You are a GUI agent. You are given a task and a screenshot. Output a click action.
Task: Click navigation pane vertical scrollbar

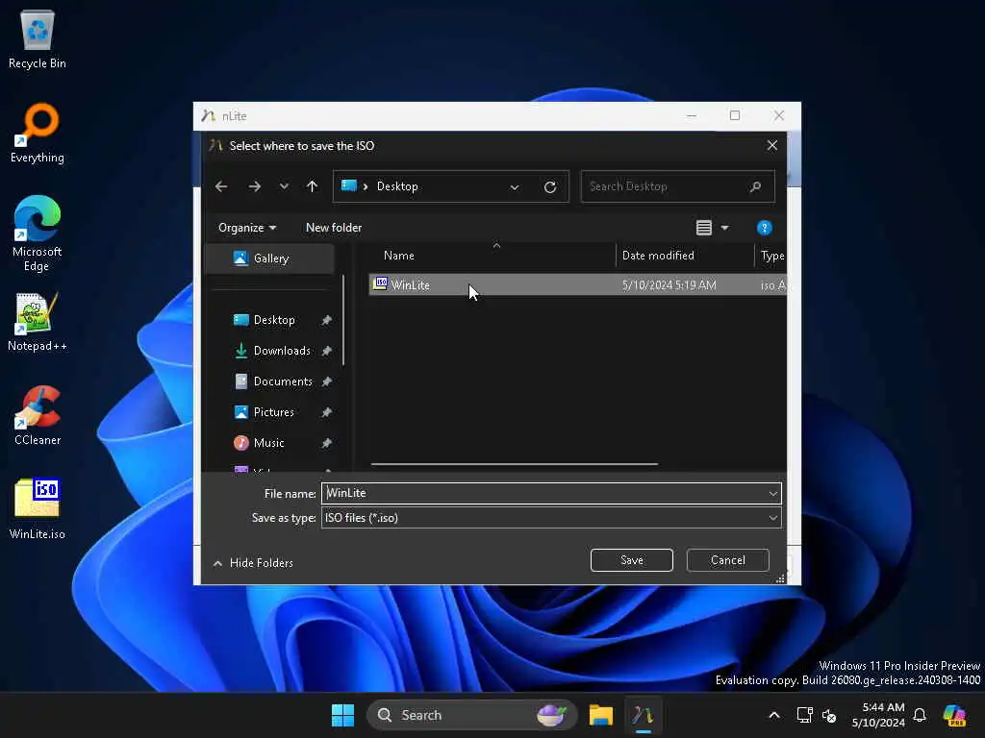tap(343, 320)
